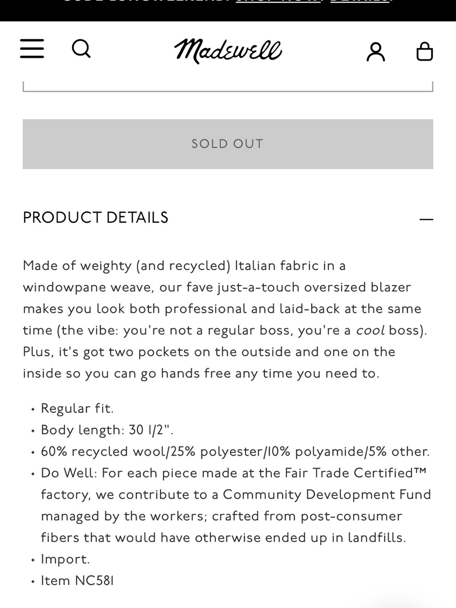Go to homepage via Madewell logo
The width and height of the screenshot is (456, 608).
click(228, 51)
